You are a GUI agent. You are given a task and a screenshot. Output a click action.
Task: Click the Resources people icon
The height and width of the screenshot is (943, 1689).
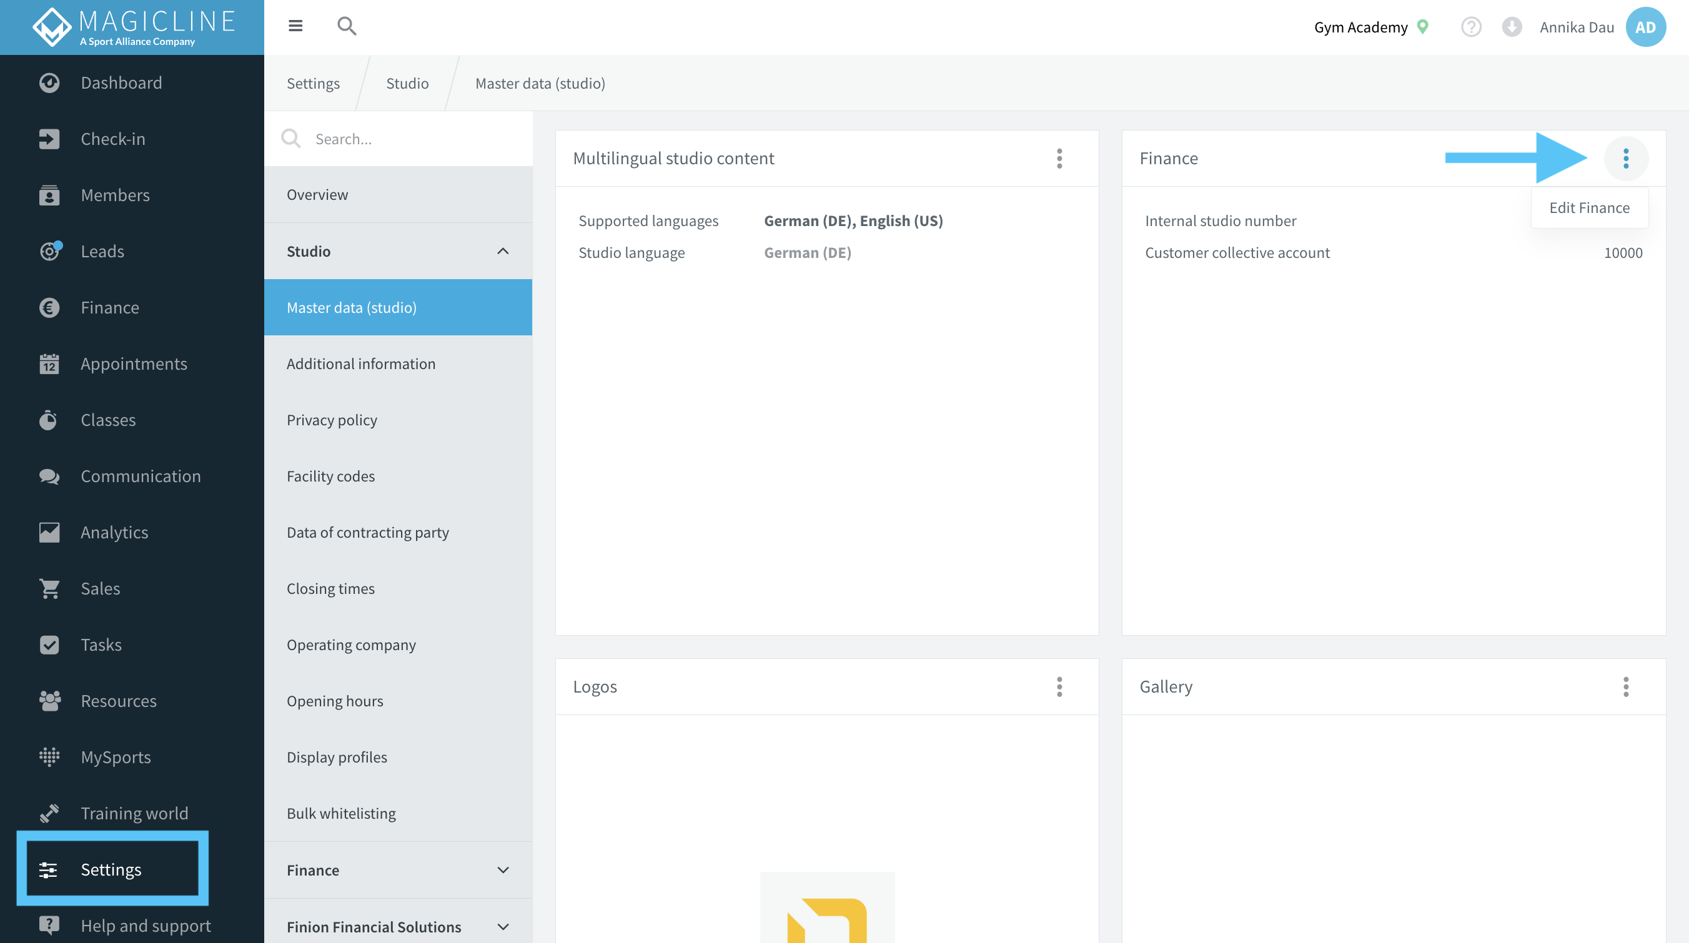click(x=50, y=701)
